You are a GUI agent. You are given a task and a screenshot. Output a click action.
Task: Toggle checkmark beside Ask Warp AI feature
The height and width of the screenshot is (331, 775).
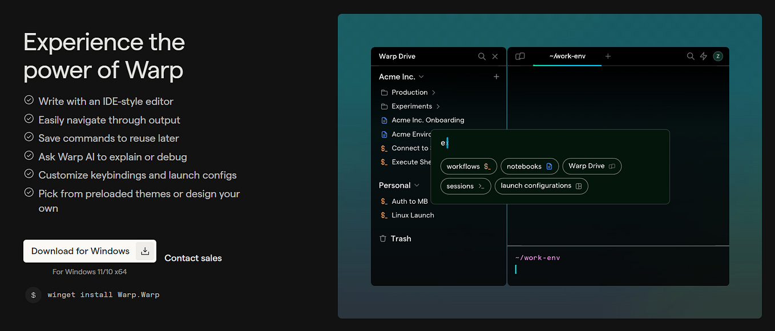(x=29, y=155)
